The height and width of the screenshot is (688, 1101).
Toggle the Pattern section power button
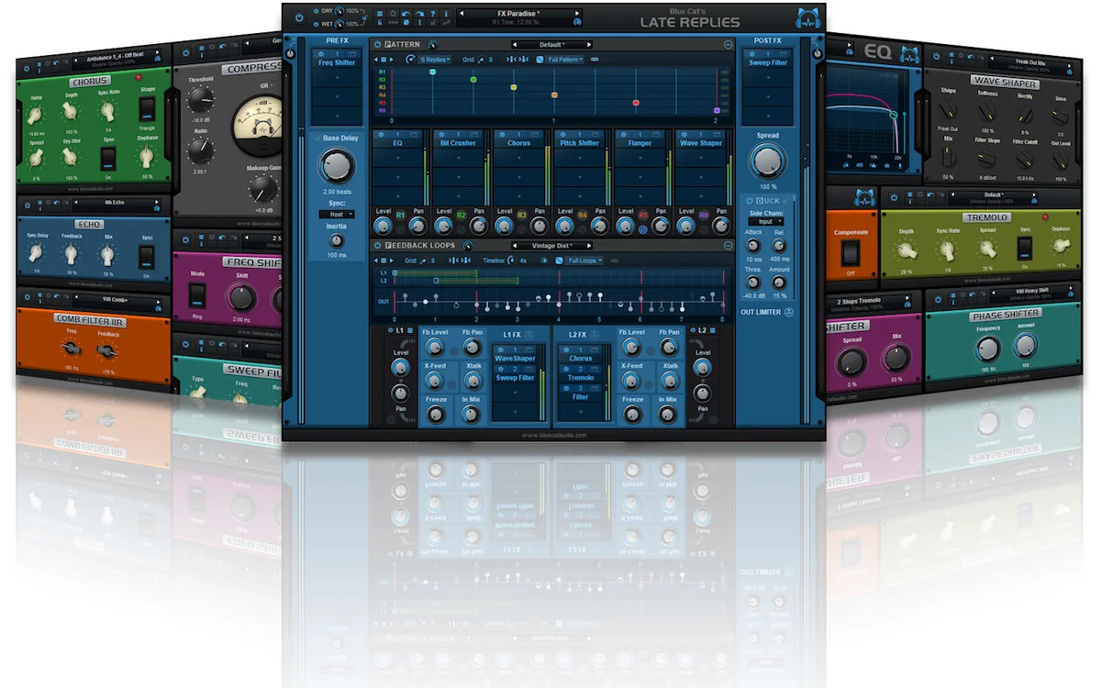(x=377, y=45)
